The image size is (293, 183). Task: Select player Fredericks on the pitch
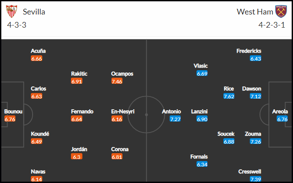click(x=248, y=51)
